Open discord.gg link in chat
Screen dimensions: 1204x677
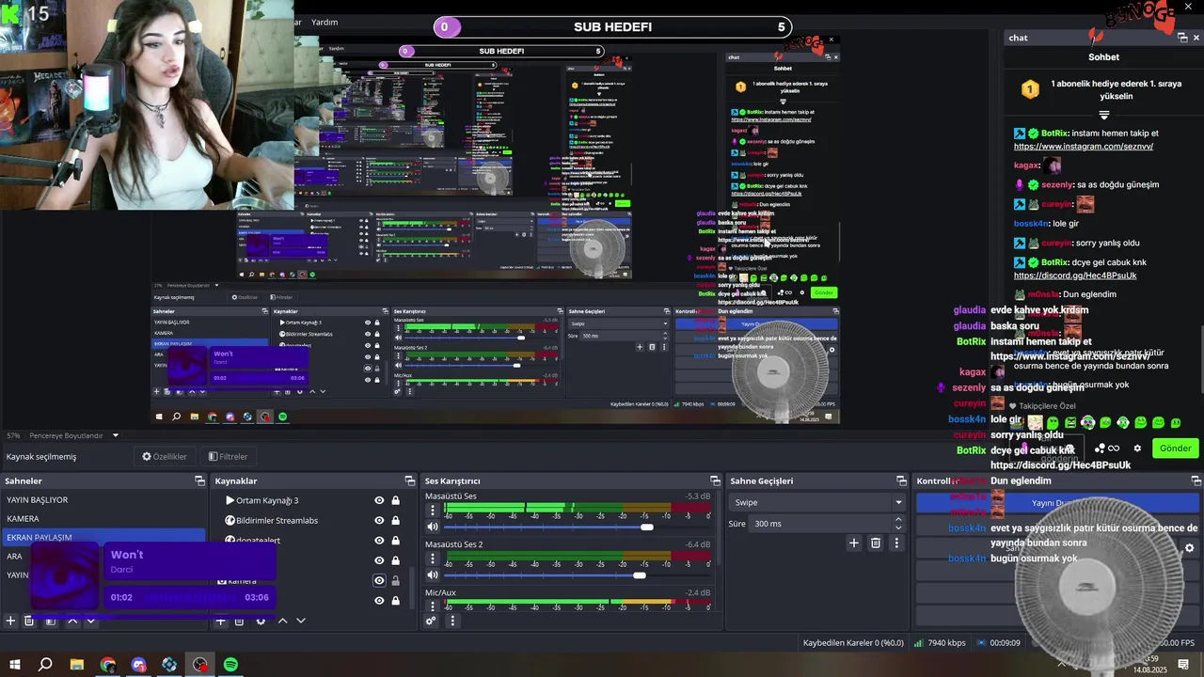pos(1075,276)
